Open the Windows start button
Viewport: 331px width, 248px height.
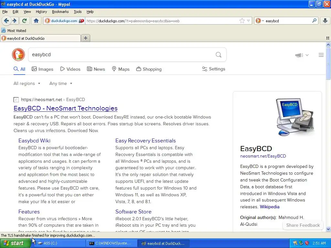(x=15, y=243)
